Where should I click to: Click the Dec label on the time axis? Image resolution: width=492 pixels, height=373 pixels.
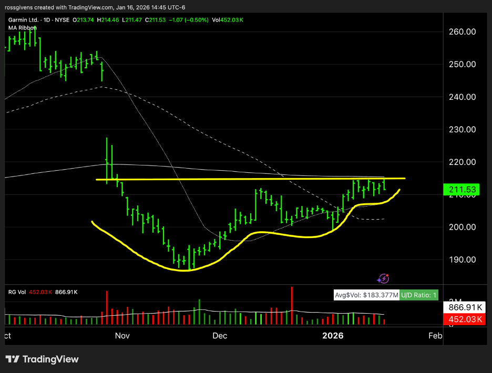[220, 335]
